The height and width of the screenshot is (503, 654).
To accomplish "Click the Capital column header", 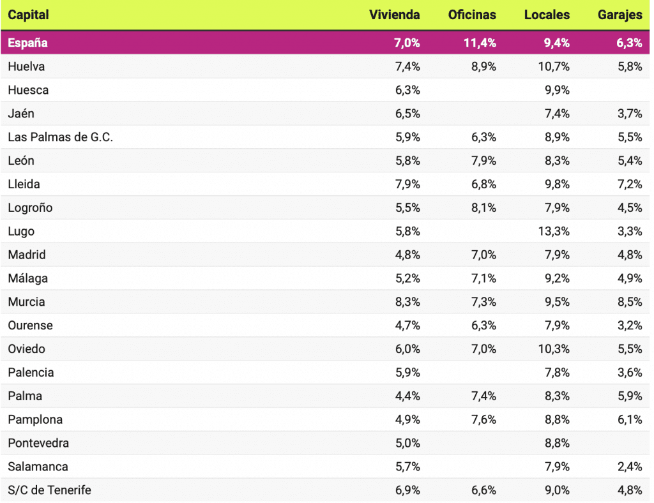I will (x=29, y=15).
